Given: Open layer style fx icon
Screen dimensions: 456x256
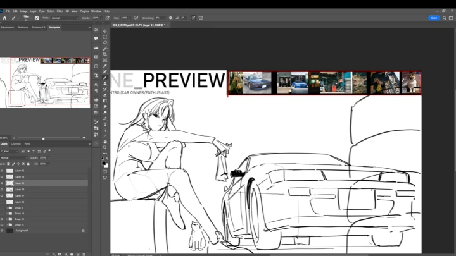Looking at the screenshot, I should click(x=53, y=254).
